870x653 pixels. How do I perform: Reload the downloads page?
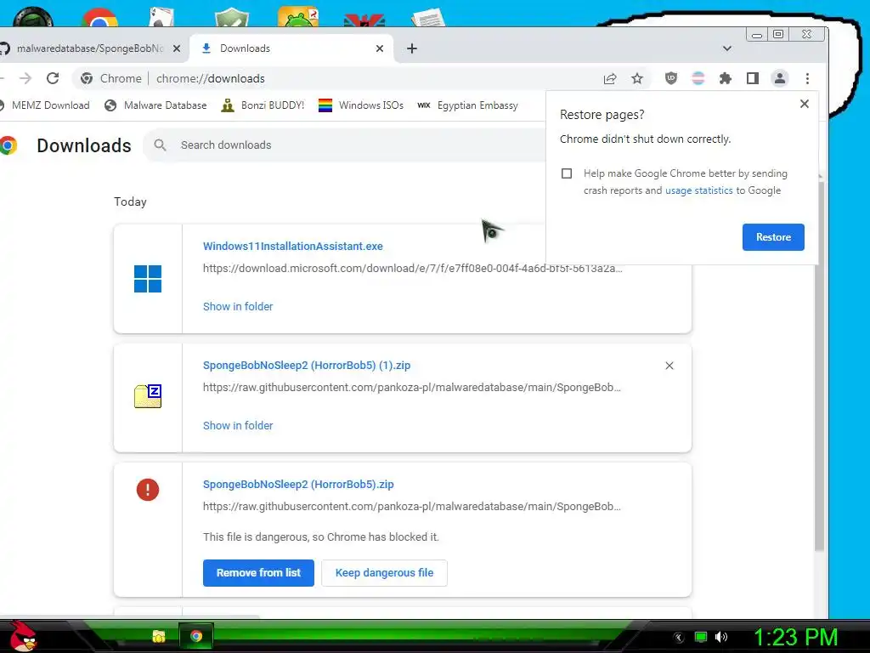(x=53, y=78)
